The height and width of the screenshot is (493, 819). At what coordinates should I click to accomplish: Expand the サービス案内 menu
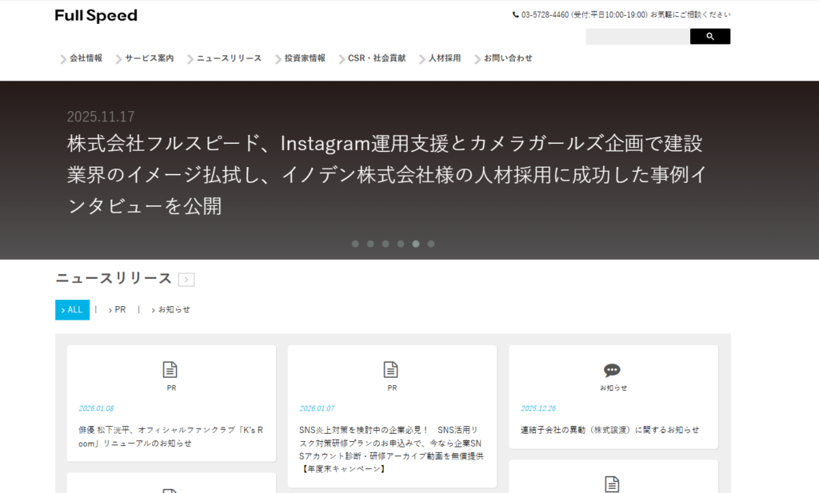pos(148,58)
